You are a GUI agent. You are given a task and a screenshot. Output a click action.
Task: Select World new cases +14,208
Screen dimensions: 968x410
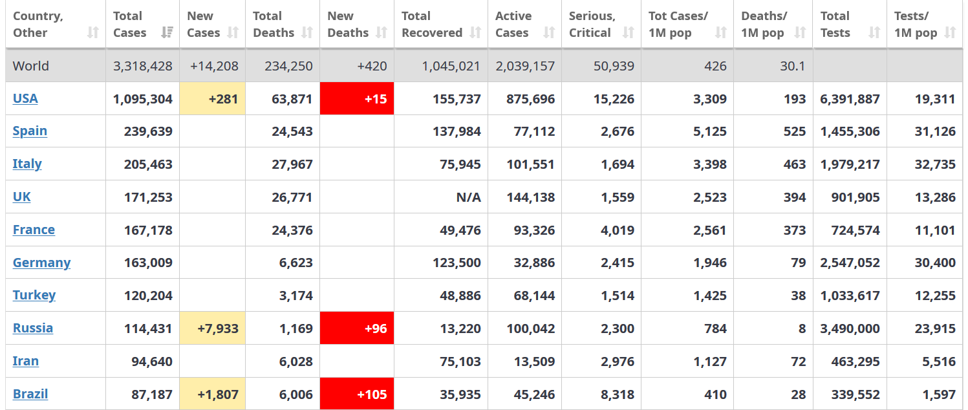(x=214, y=66)
